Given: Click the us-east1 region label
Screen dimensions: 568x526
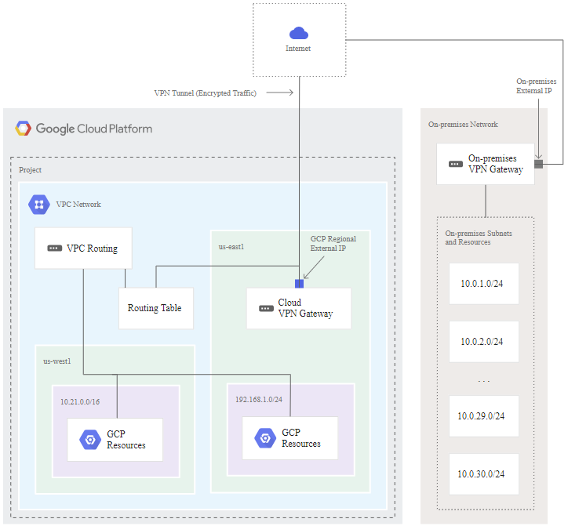Looking at the screenshot, I should pyautogui.click(x=231, y=246).
